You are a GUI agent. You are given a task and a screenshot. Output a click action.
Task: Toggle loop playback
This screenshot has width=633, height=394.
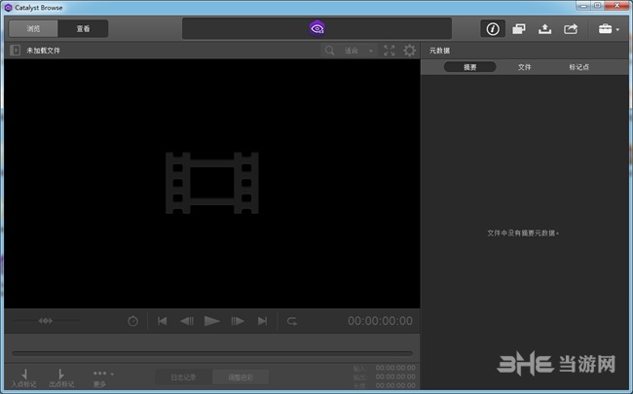pos(292,321)
